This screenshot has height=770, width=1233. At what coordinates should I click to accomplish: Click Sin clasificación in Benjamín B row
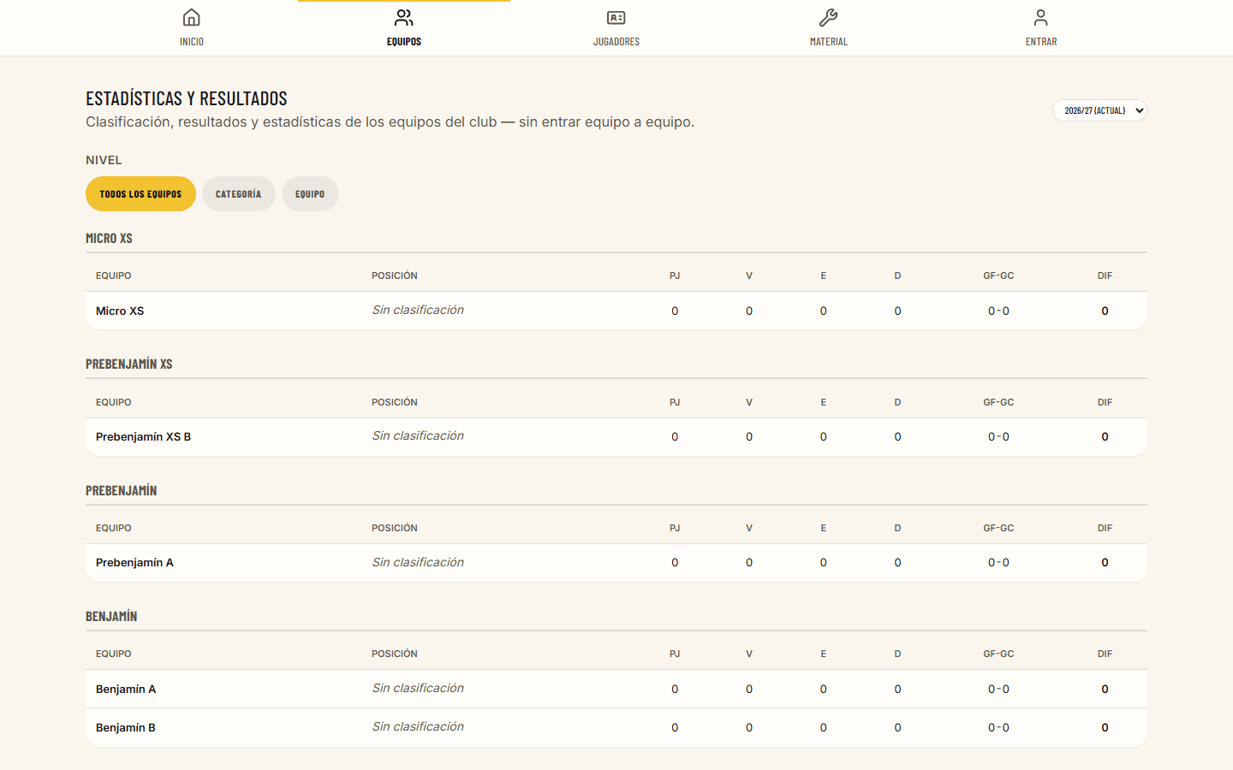(418, 726)
